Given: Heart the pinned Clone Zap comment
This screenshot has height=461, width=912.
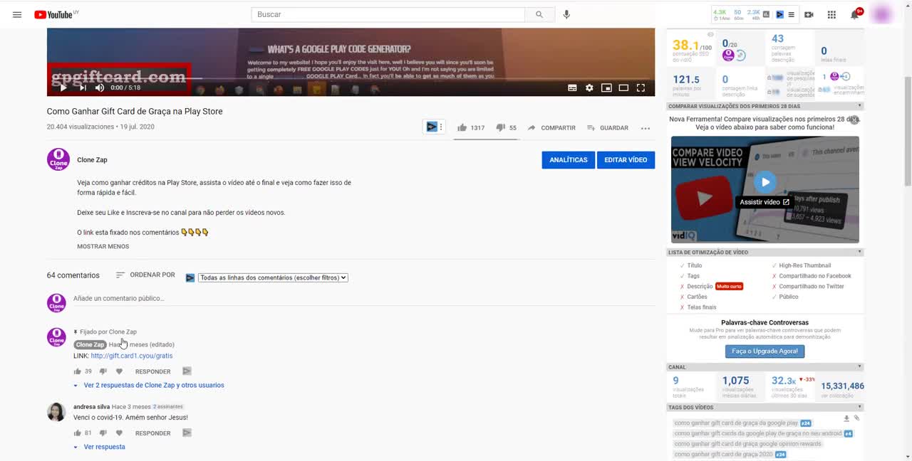Looking at the screenshot, I should (x=119, y=371).
